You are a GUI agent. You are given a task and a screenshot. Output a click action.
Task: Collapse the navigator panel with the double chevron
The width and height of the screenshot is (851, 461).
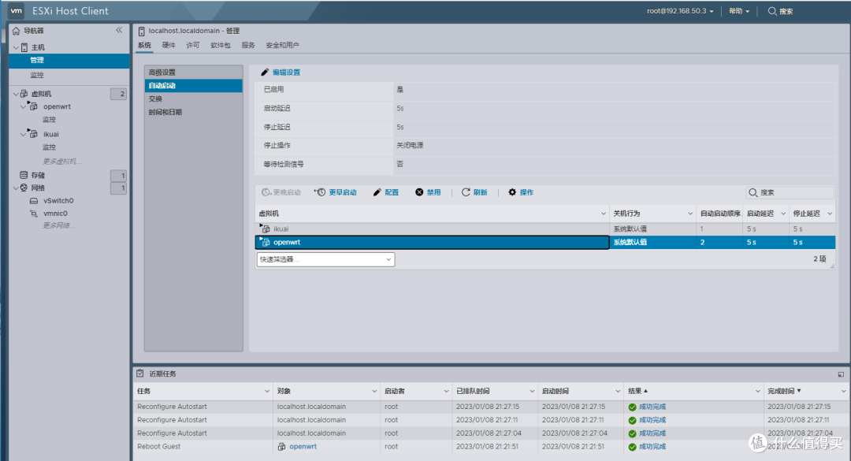tap(119, 30)
